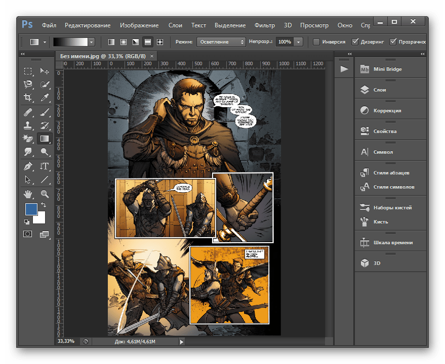Image resolution: width=445 pixels, height=364 pixels.
Task: Expand the Непрозр. opacity slider arrow
Action: tap(298, 42)
